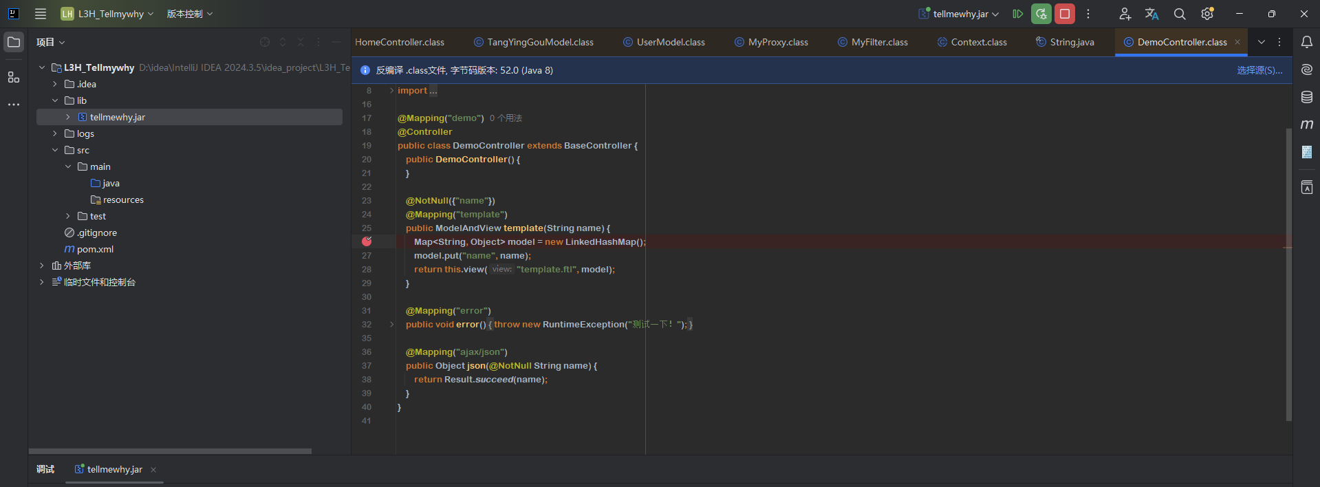Open the Notifications bell panel
Screen dimensions: 1320x487
1306,42
